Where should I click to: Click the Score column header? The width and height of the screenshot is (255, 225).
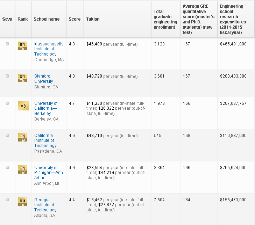75,19
